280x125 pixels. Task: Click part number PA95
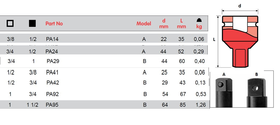52,105
